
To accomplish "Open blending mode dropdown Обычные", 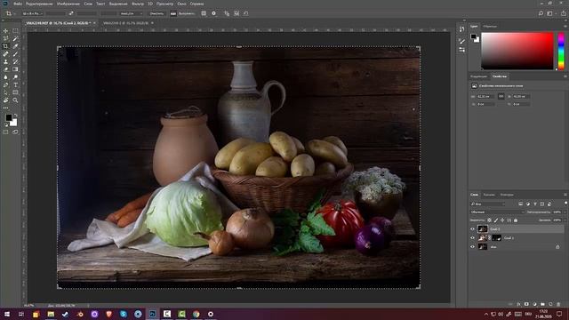I will click(x=497, y=212).
